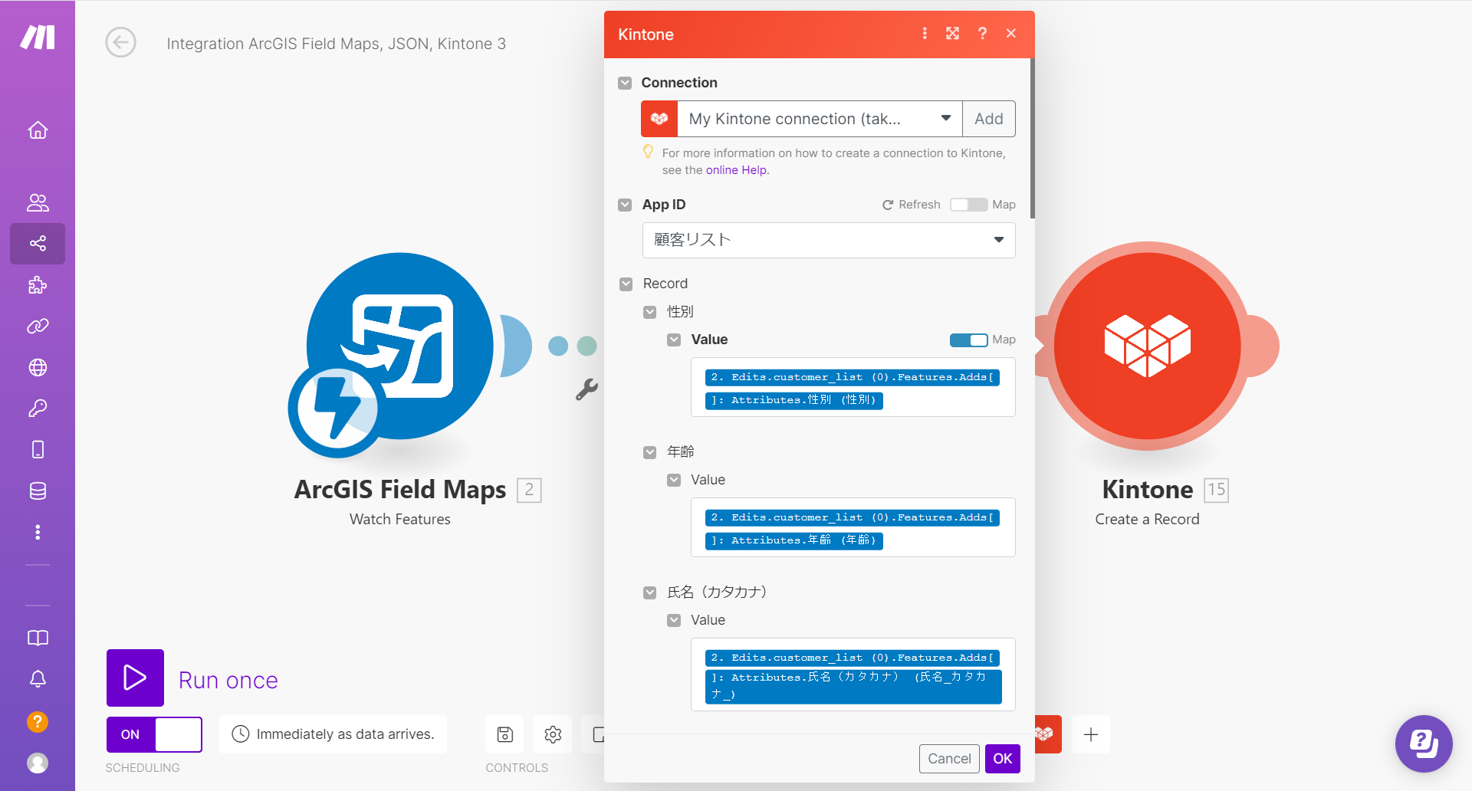This screenshot has height=791, width=1472.
Task: Open the Kintone connection dropdown
Action: pyautogui.click(x=945, y=119)
